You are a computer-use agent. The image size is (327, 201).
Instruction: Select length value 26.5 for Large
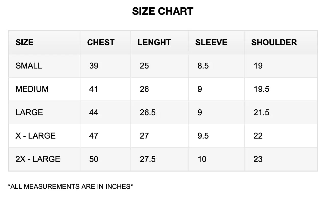click(x=147, y=112)
